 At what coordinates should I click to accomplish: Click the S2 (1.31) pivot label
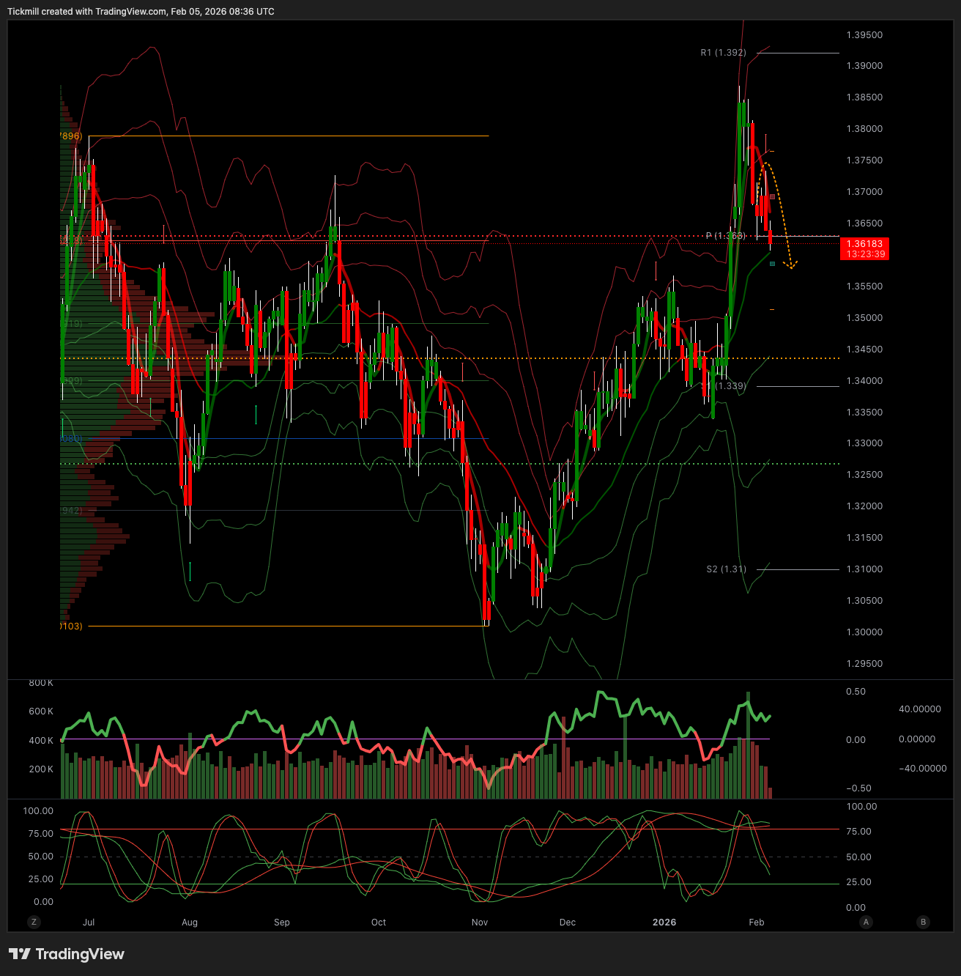(x=726, y=569)
